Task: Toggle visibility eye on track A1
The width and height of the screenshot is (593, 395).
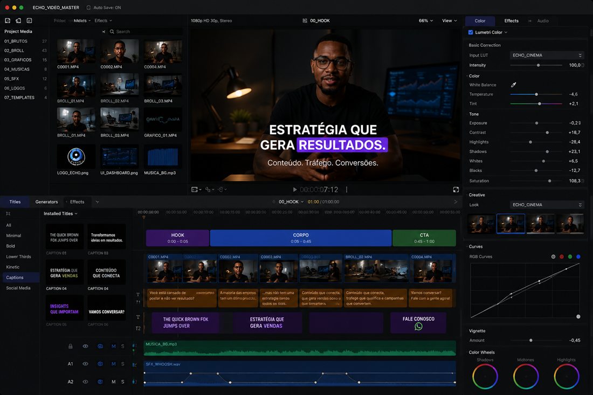Action: pos(86,364)
